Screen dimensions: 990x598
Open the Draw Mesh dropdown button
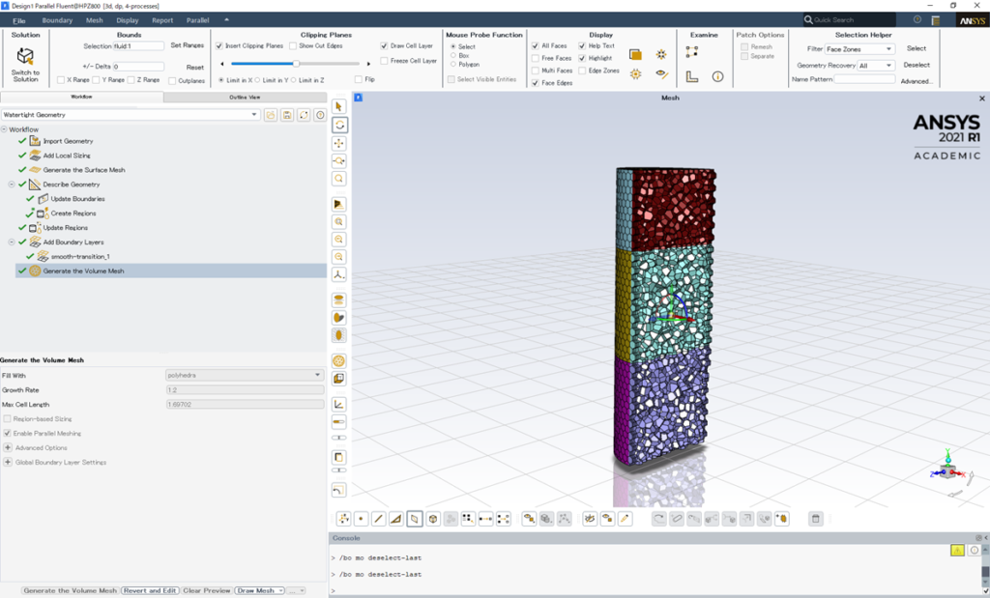point(259,591)
